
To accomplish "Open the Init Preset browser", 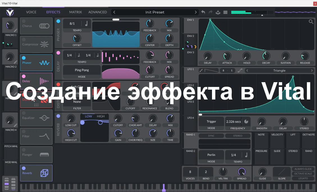I will [155, 12].
